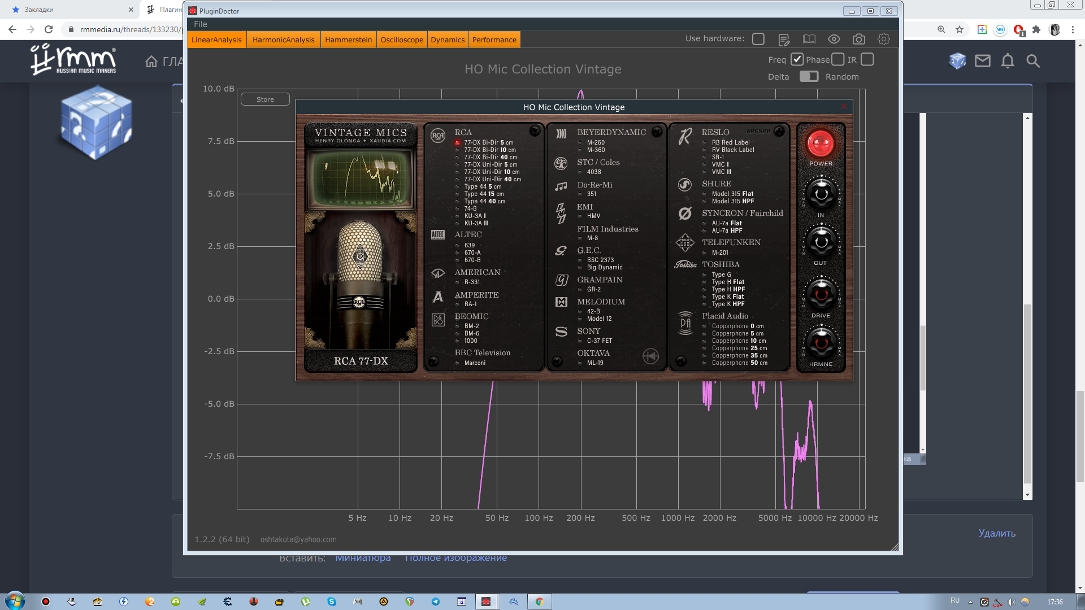Image resolution: width=1085 pixels, height=610 pixels.
Task: Click the SONY brand logo icon
Action: (x=561, y=332)
